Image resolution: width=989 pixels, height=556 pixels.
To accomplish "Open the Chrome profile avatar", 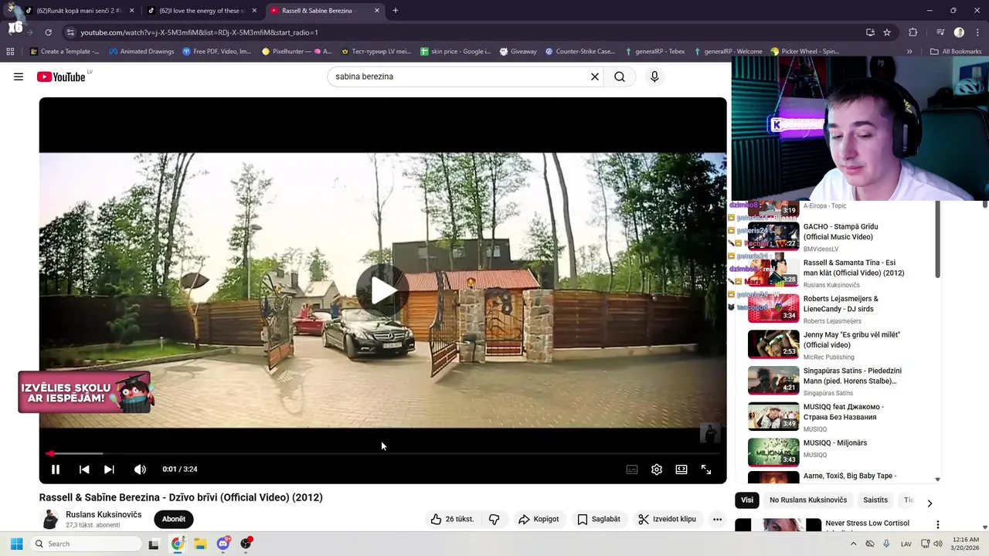I will pyautogui.click(x=959, y=32).
